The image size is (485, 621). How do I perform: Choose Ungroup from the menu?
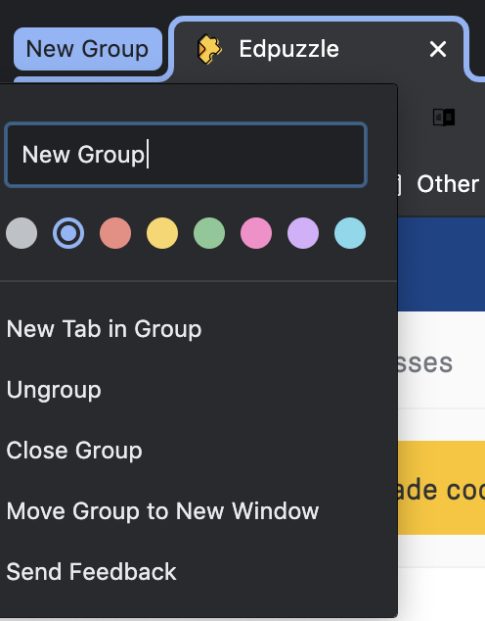click(198, 390)
